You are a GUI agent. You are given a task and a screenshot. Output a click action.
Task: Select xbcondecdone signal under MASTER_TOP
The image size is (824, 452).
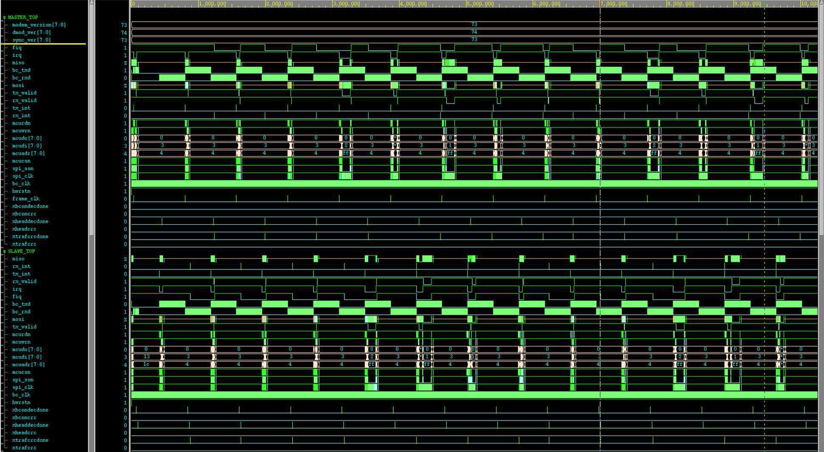pyautogui.click(x=30, y=206)
